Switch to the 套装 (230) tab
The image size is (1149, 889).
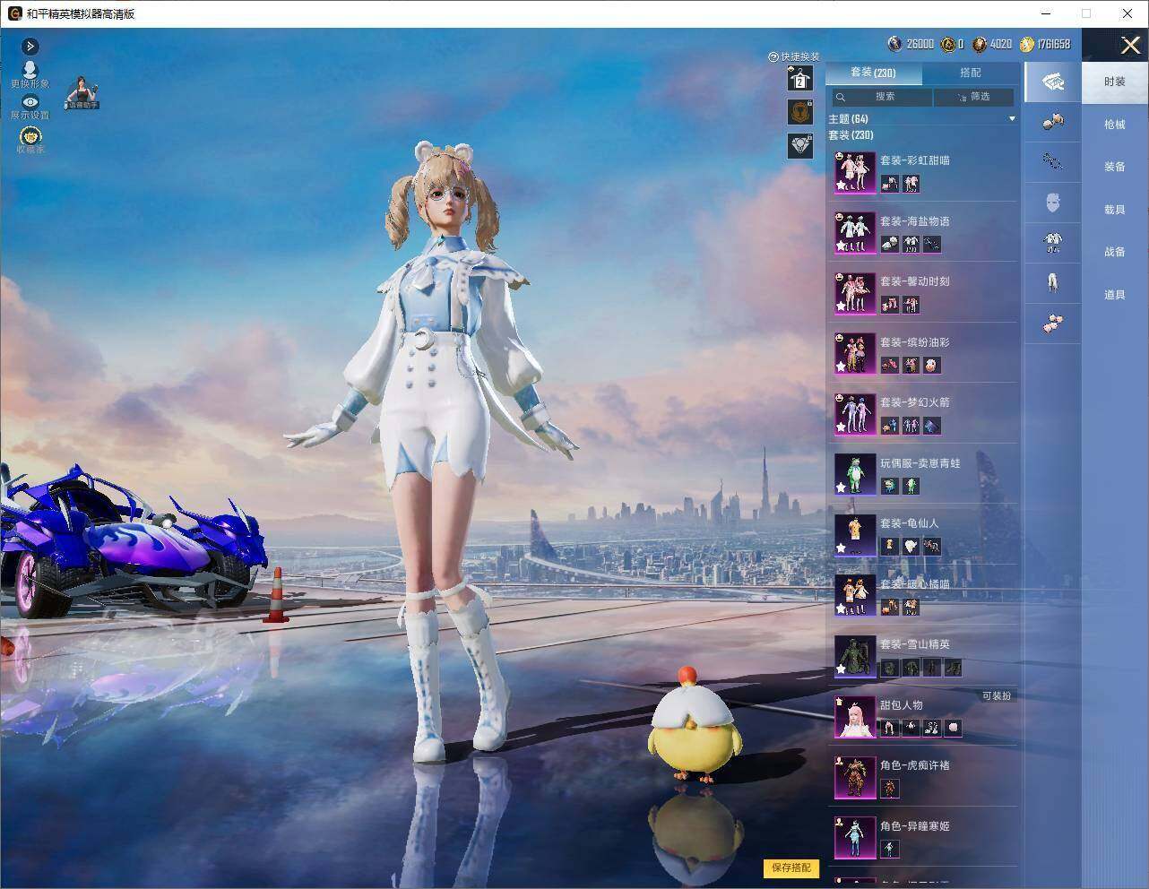coord(873,73)
